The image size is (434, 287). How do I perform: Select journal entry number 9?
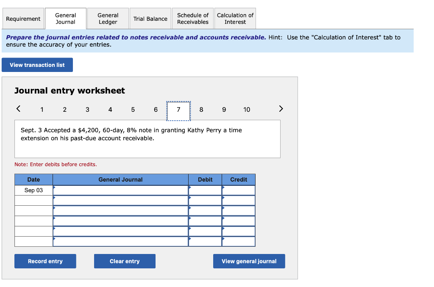click(224, 110)
